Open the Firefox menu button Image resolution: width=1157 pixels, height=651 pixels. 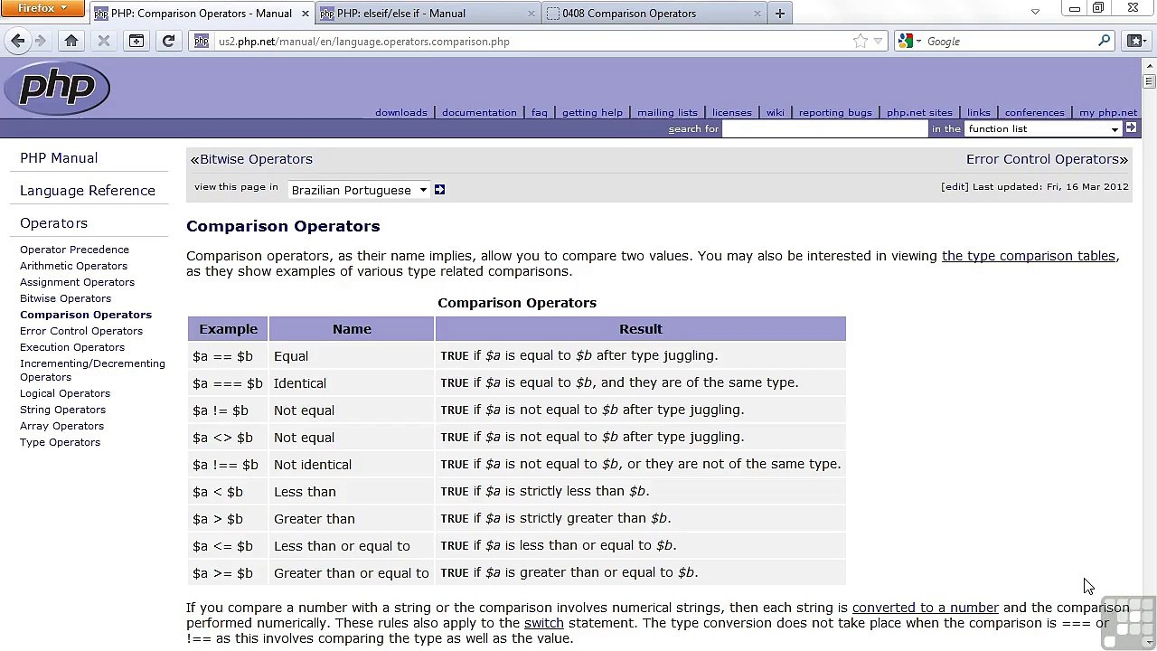(x=42, y=8)
